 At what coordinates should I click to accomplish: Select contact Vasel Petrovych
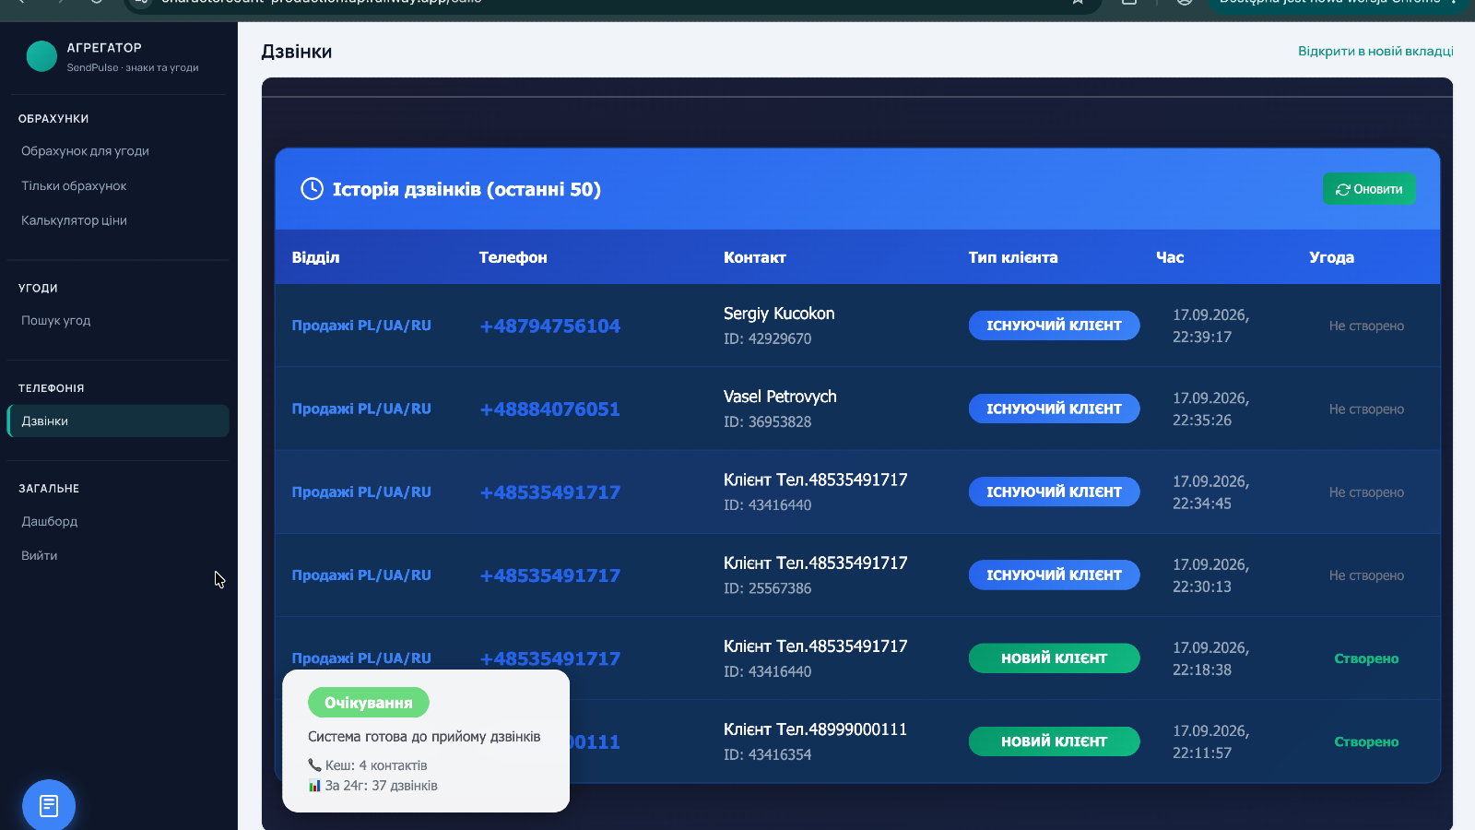point(780,397)
